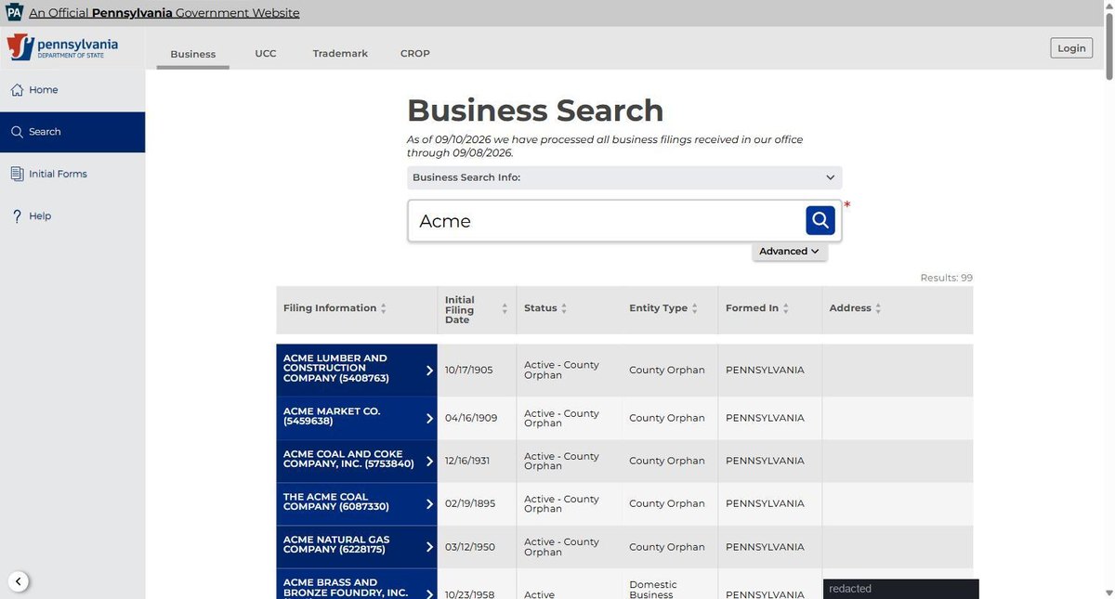Collapse the sidebar with the arrow button

coord(19,582)
